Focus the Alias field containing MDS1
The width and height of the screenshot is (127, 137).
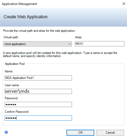(x=99, y=44)
